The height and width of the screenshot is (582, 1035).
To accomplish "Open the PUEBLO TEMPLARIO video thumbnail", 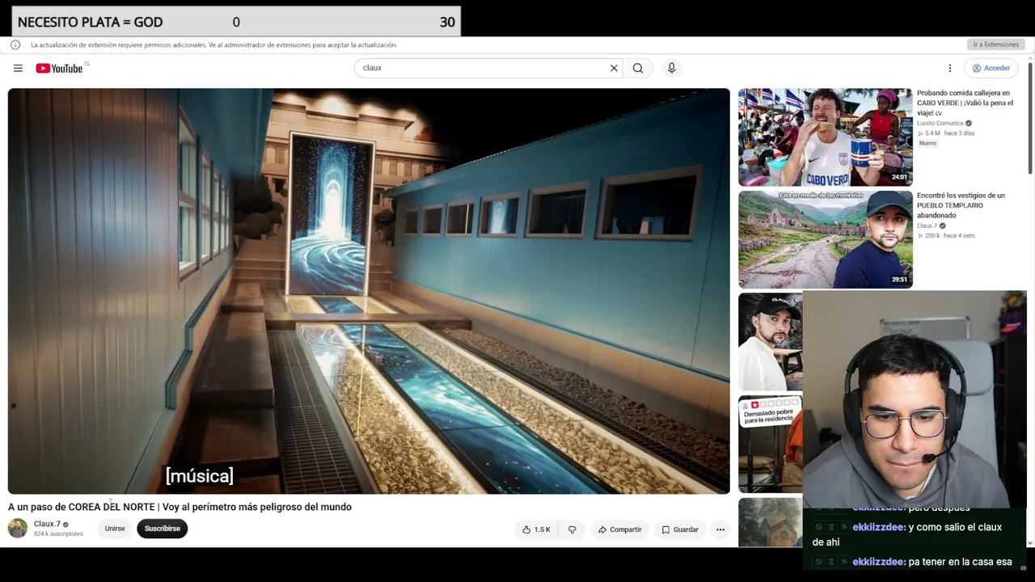I will click(x=825, y=240).
